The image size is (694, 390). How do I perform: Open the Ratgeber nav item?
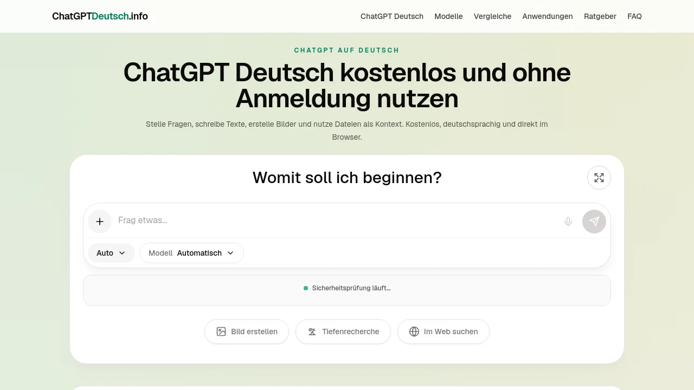tap(600, 16)
